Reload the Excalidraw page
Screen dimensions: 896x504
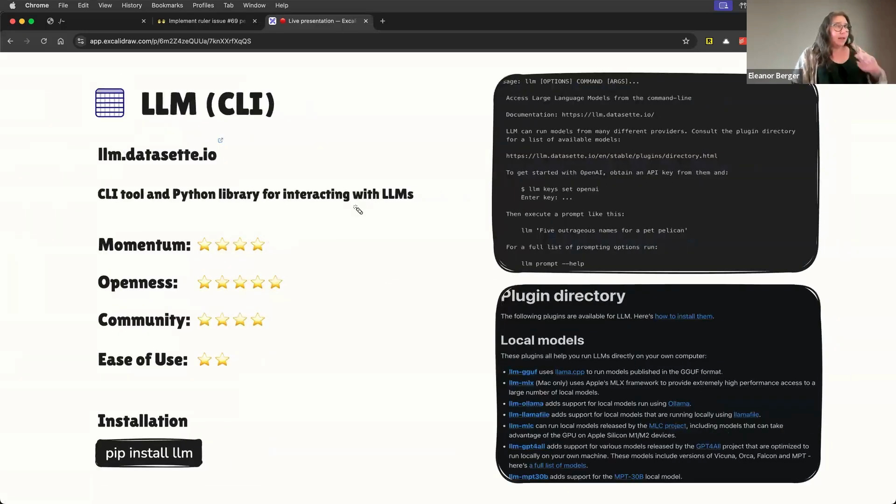click(x=44, y=41)
